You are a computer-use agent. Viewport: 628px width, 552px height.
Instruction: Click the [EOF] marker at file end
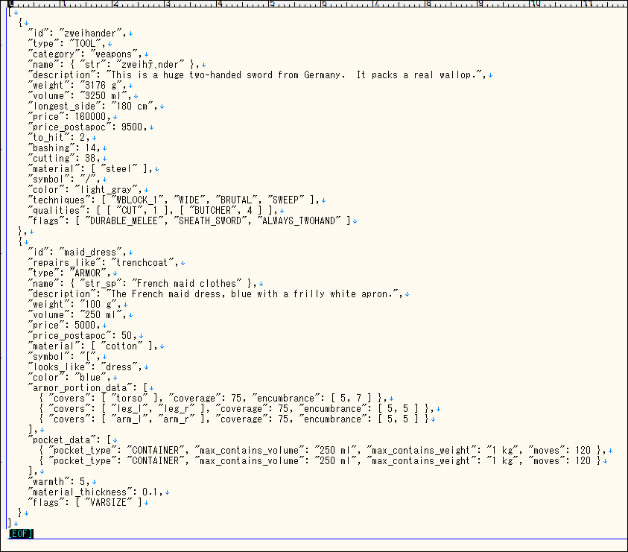point(20,533)
